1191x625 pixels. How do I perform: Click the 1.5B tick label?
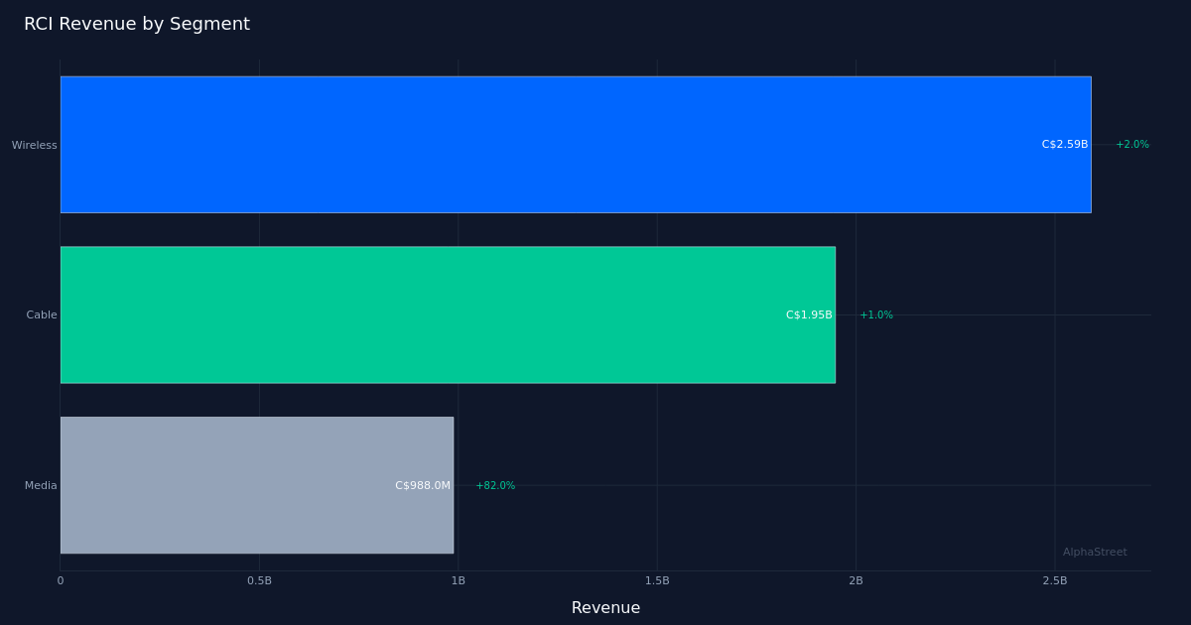point(657,580)
